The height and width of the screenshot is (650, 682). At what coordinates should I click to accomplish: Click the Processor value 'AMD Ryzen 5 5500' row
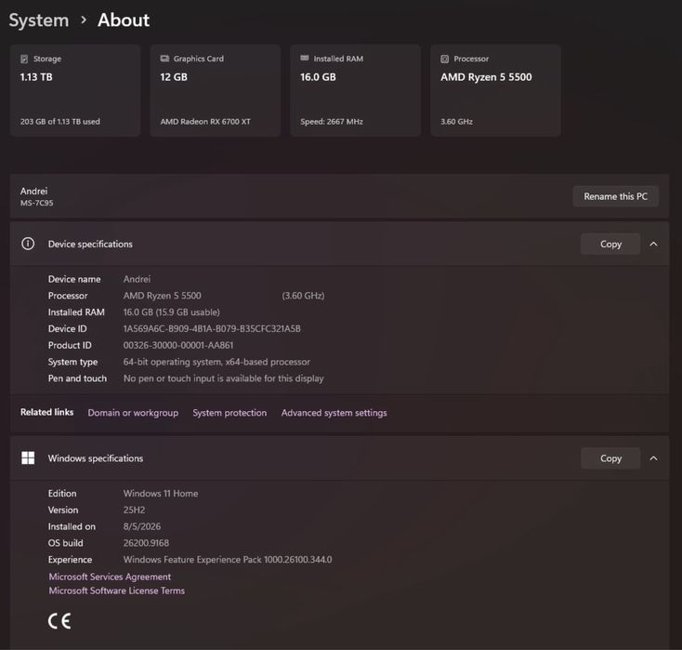point(163,296)
